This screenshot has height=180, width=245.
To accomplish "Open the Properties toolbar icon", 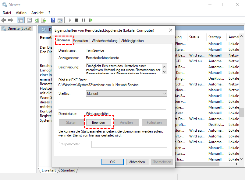I will pyautogui.click(x=29, y=20).
